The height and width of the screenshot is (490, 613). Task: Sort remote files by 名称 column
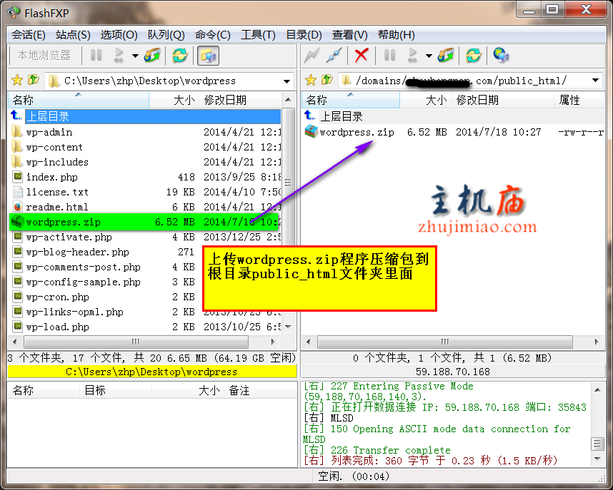[350, 101]
